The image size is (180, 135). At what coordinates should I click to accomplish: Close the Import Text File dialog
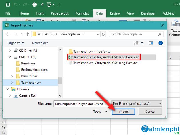[x=163, y=25]
